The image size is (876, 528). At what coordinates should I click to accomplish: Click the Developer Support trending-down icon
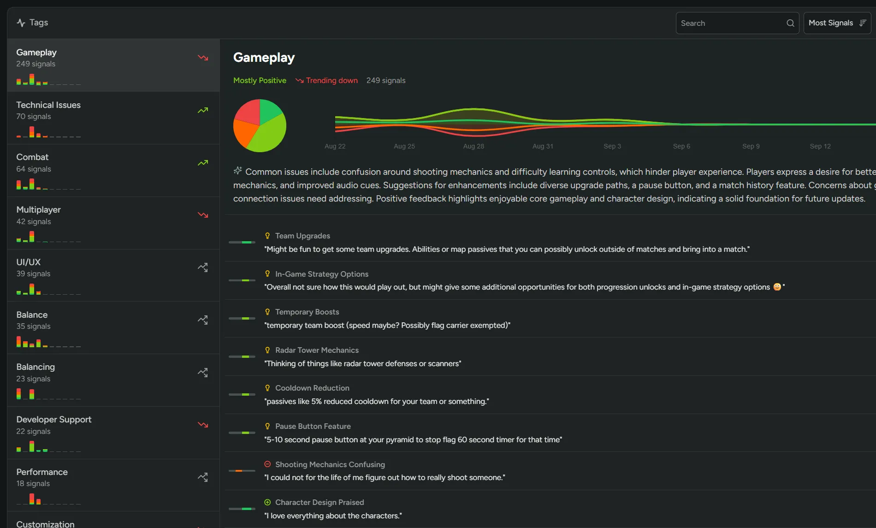pos(203,425)
